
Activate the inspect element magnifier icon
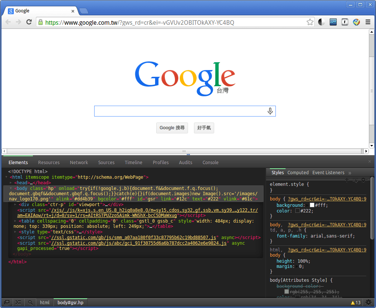[x=30, y=302]
